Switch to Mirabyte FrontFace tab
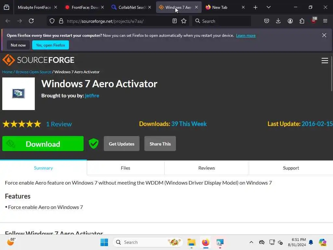Screen dimensions: 333x250 [x=34, y=7]
